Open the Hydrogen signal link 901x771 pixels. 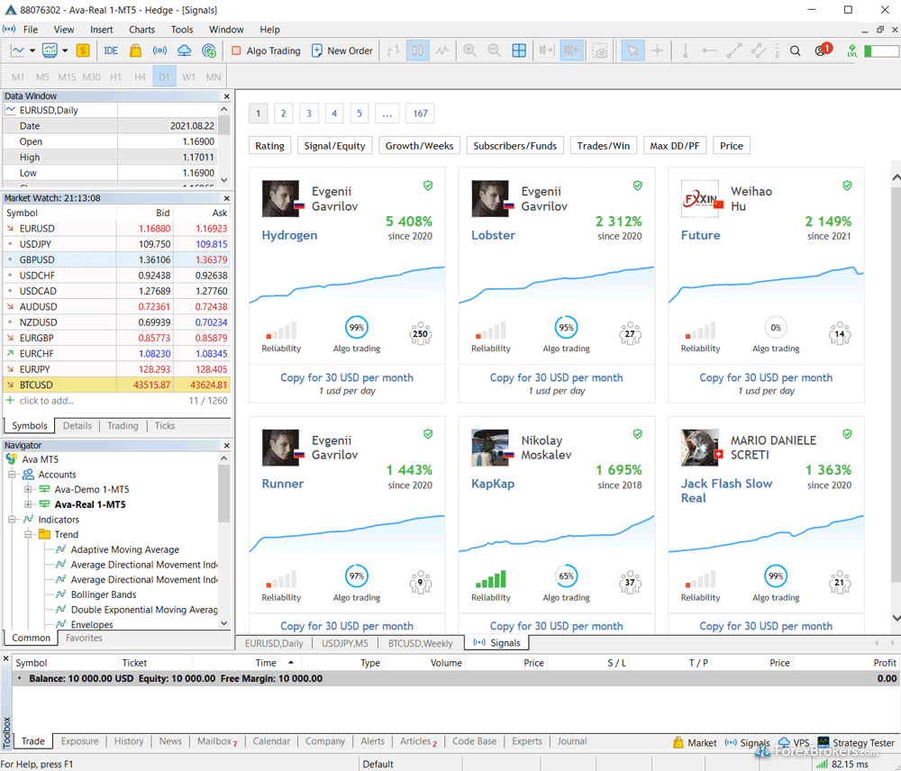tap(289, 235)
